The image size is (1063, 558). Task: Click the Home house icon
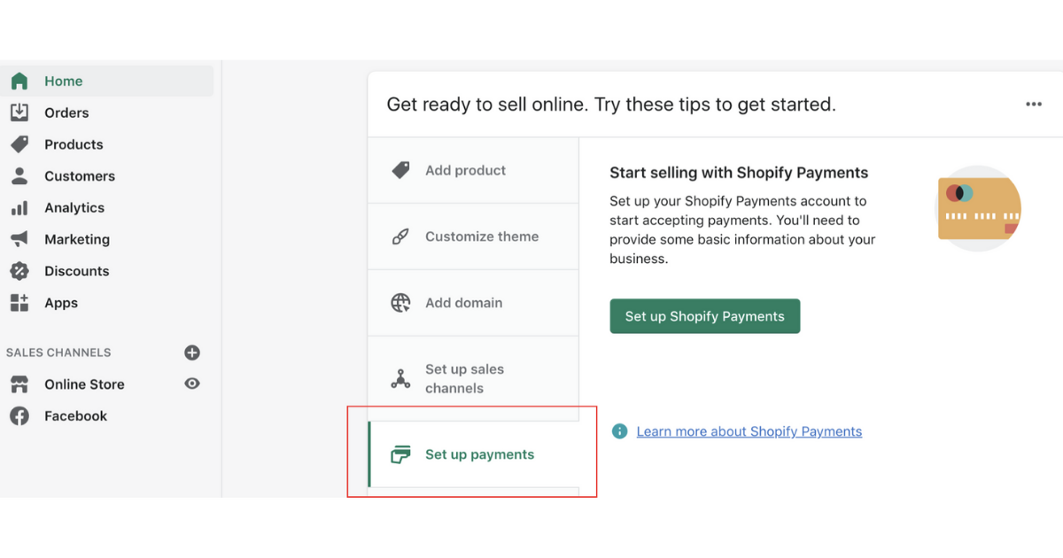[x=19, y=81]
